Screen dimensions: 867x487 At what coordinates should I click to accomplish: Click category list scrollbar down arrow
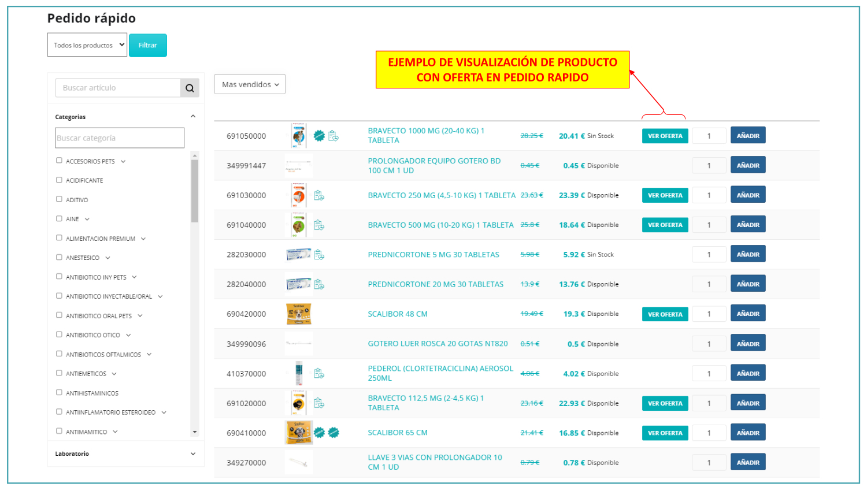pyautogui.click(x=195, y=432)
